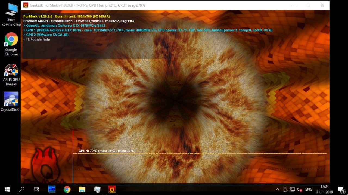The image size is (348, 195).
Task: Click the Frames/time/FPS statistics line
Action: tap(79, 21)
